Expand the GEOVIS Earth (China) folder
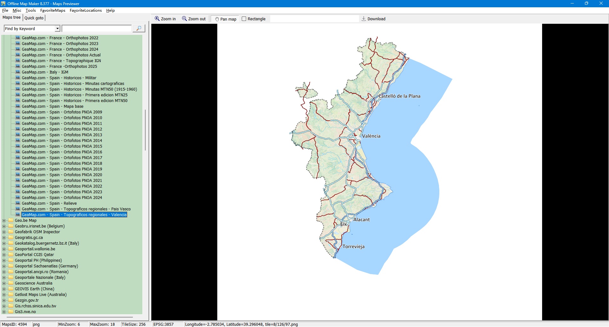This screenshot has height=327, width=609. click(x=4, y=289)
